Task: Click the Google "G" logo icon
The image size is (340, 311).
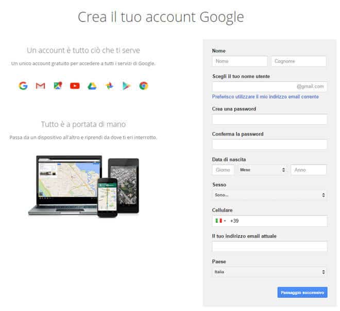Action: (23, 86)
